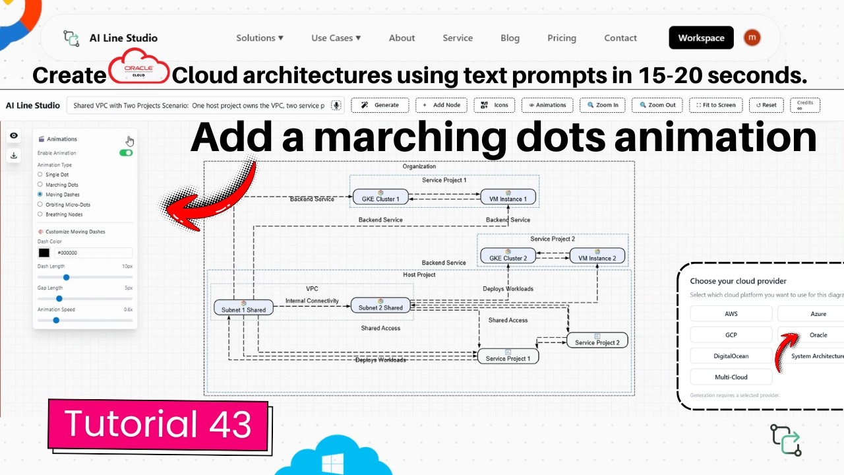Screen dimensions: 844x475
Task: Click the #000000 hex color field
Action: click(93, 253)
